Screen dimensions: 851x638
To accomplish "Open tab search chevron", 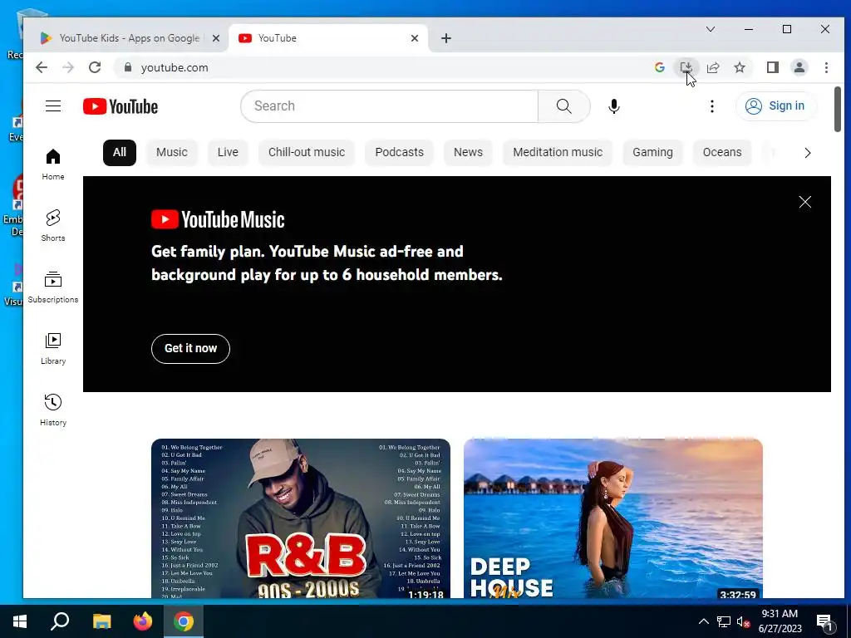I will tap(710, 29).
